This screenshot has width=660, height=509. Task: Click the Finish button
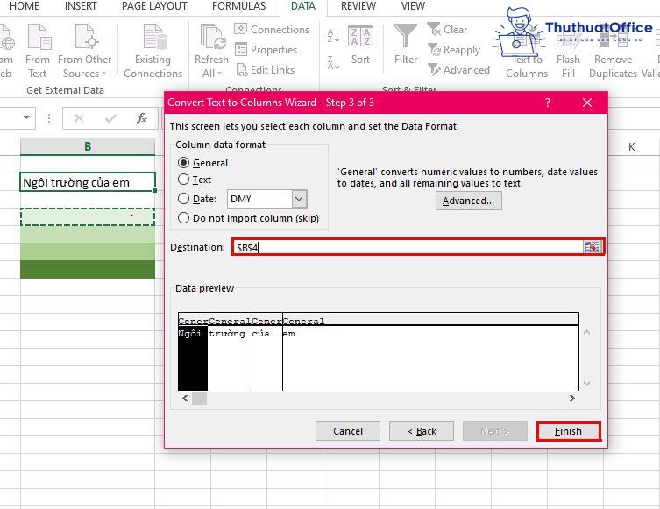(x=569, y=431)
